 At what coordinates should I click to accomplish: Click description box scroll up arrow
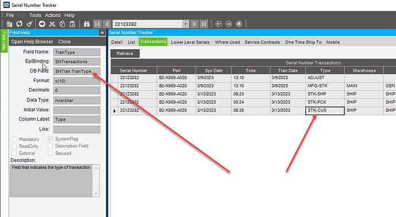pos(96,168)
